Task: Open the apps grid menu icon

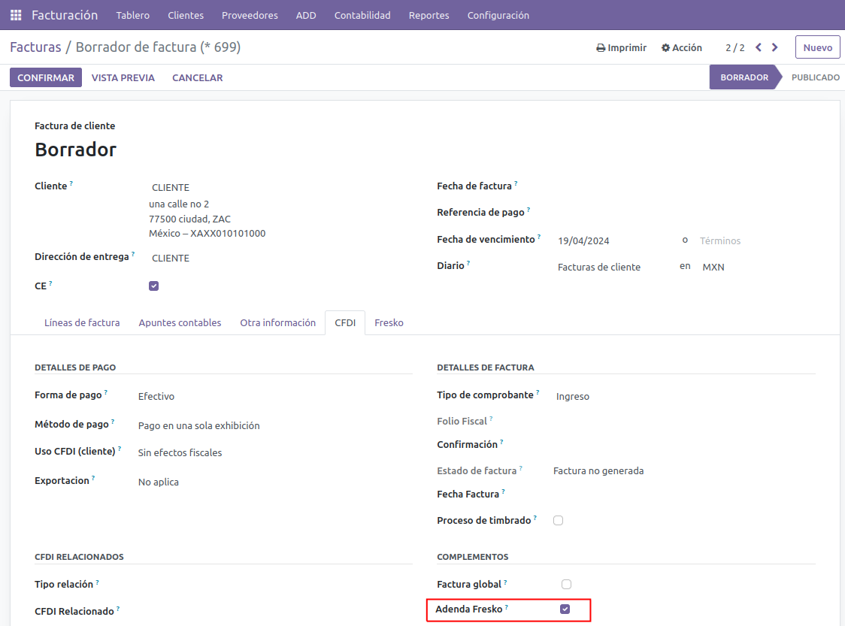Action: pos(16,15)
